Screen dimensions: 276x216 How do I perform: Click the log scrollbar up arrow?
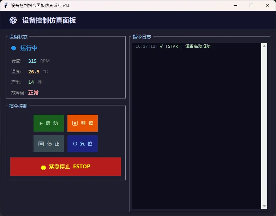[x=264, y=46]
